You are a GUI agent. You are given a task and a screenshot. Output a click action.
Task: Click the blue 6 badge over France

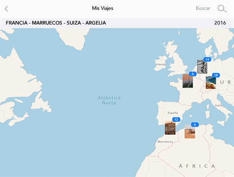pos(193,74)
